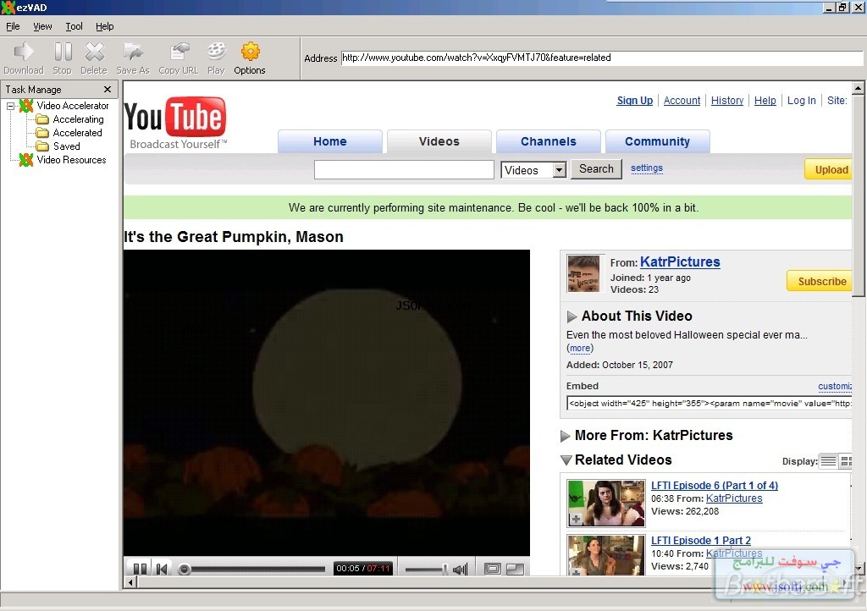Screen dimensions: 867x611
Task: Open the search settings link
Action: (x=646, y=168)
